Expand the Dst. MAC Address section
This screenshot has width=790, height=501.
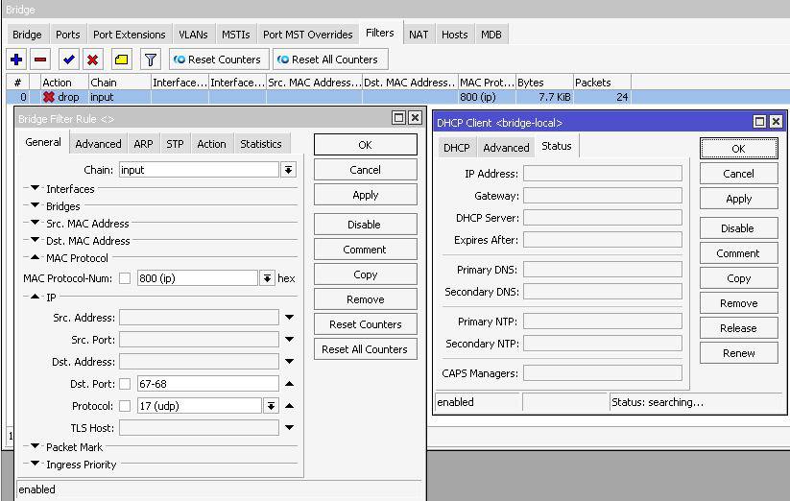pyautogui.click(x=35, y=240)
